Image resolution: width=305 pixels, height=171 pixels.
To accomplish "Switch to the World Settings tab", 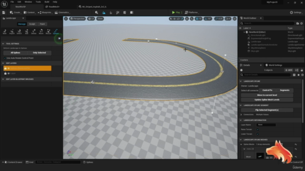I will tap(274, 65).
